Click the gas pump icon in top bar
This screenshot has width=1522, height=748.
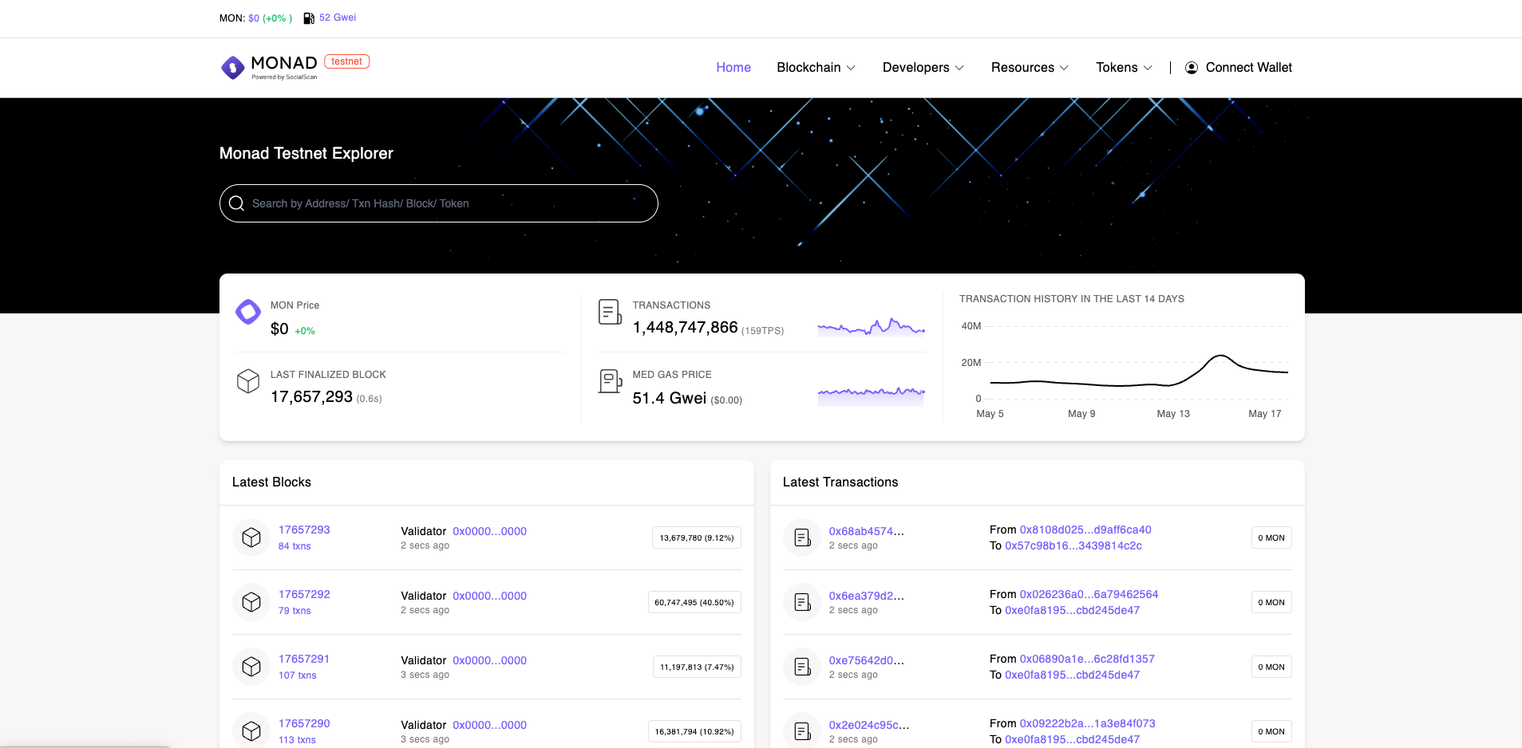click(309, 18)
